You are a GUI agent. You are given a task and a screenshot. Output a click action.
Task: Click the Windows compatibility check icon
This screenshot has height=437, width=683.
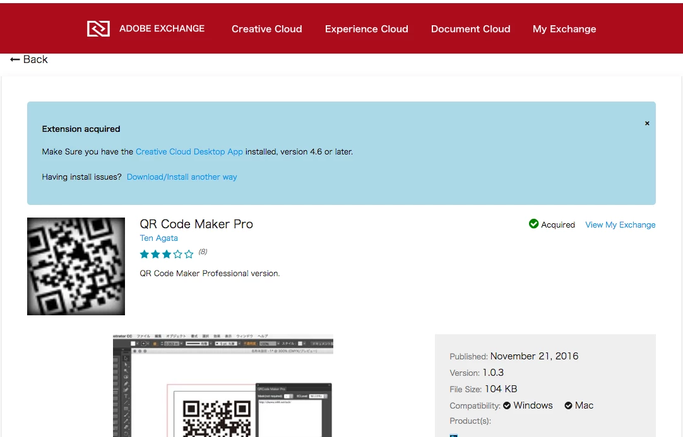pyautogui.click(x=507, y=405)
